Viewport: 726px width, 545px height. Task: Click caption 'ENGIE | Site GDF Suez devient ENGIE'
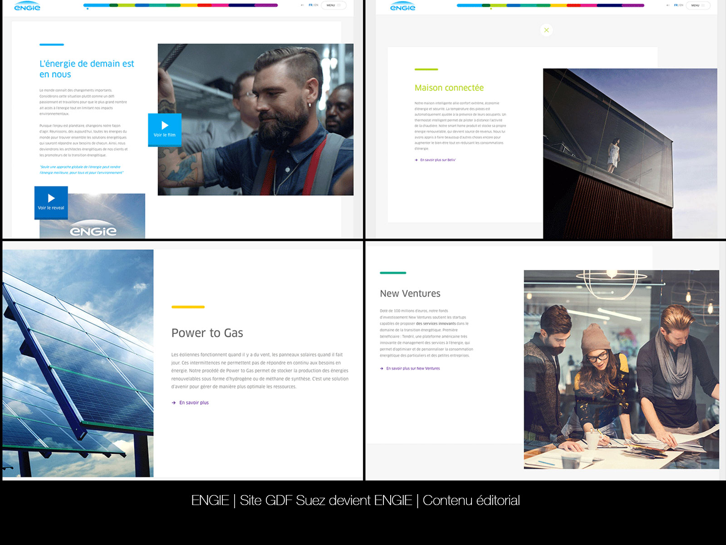tap(302, 500)
